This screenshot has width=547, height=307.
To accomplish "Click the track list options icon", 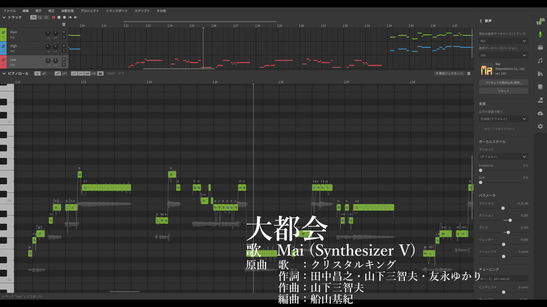I will click(64, 24).
